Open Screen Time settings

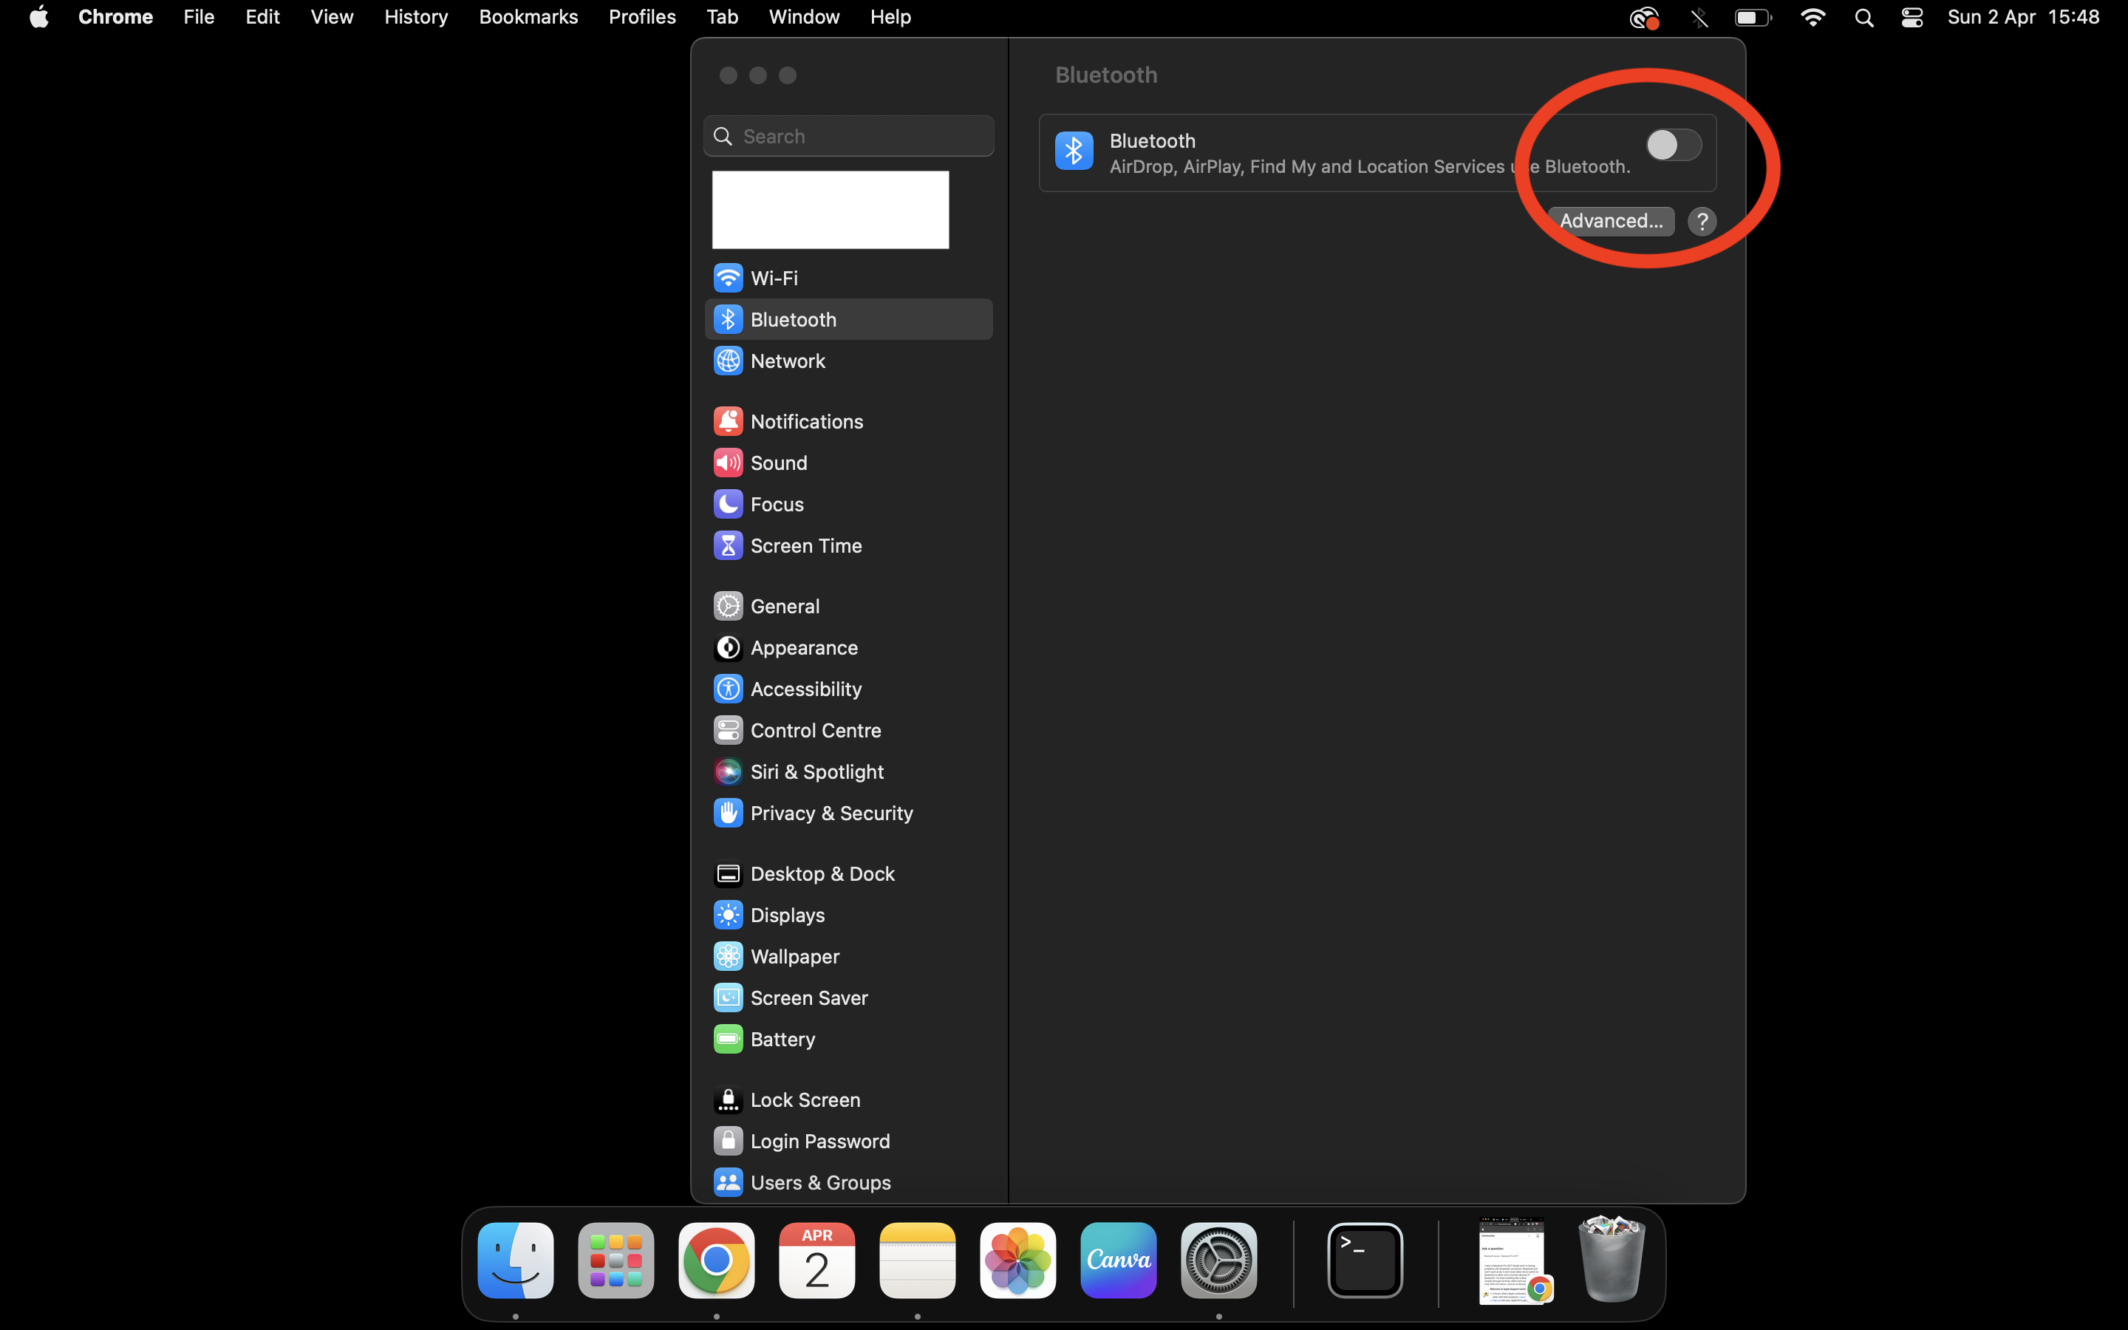coord(805,545)
